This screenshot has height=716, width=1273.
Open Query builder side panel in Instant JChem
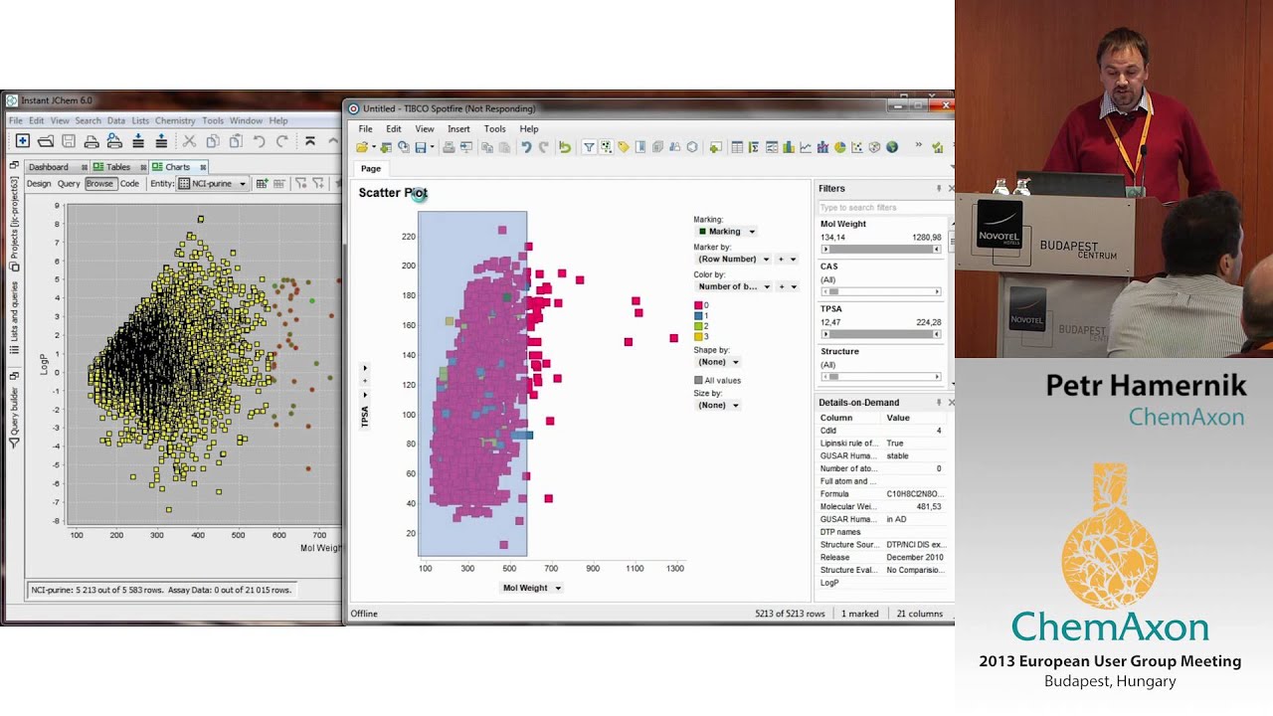(x=14, y=411)
